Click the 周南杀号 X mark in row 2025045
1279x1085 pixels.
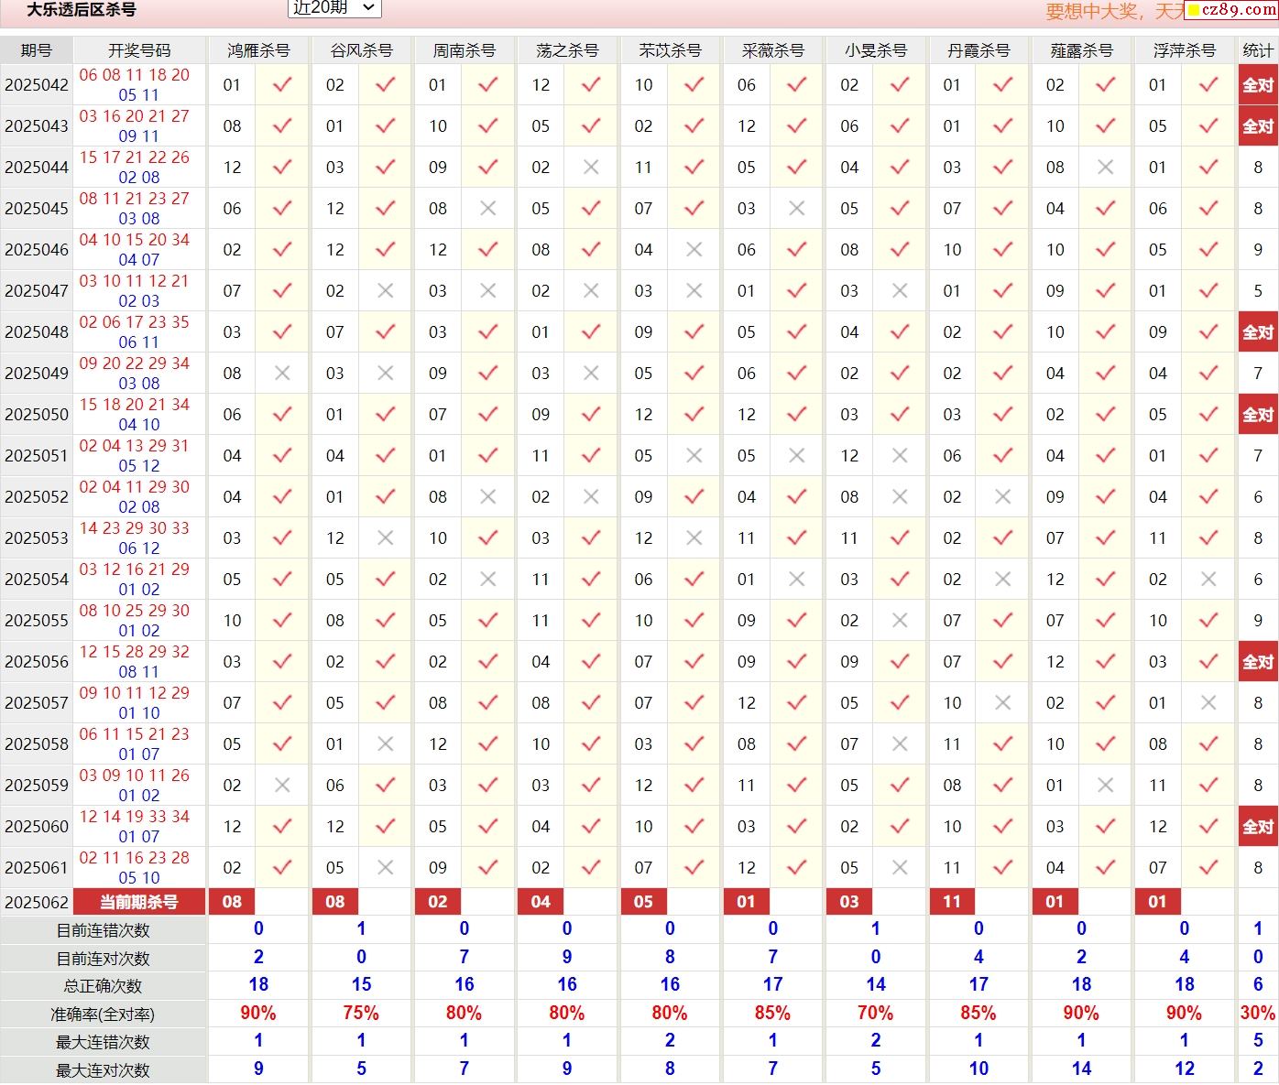(x=488, y=209)
